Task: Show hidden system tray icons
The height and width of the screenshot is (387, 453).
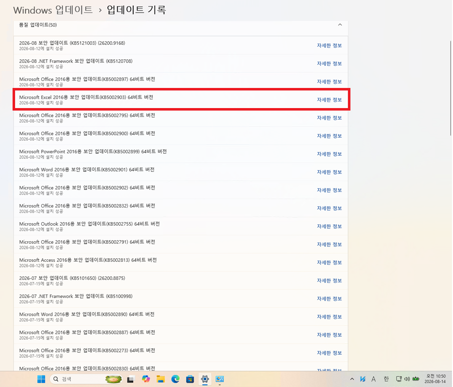Action: [352, 379]
